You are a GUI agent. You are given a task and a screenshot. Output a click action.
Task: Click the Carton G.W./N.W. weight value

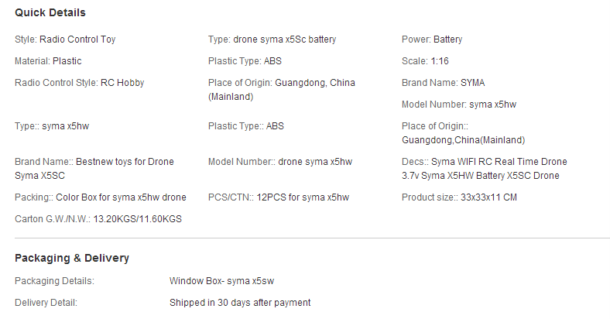pos(137,219)
